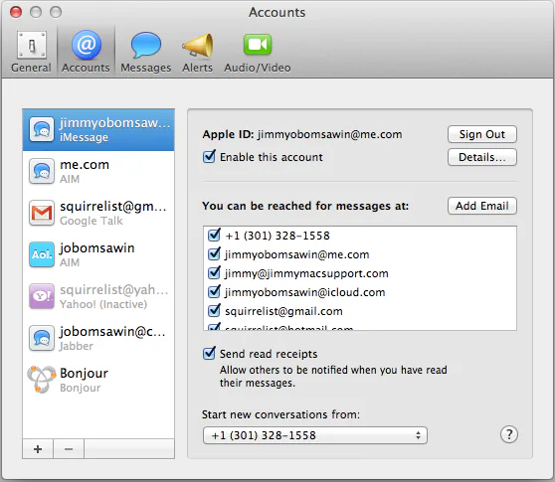
Task: Open the Alerts megaphone icon
Action: click(198, 45)
